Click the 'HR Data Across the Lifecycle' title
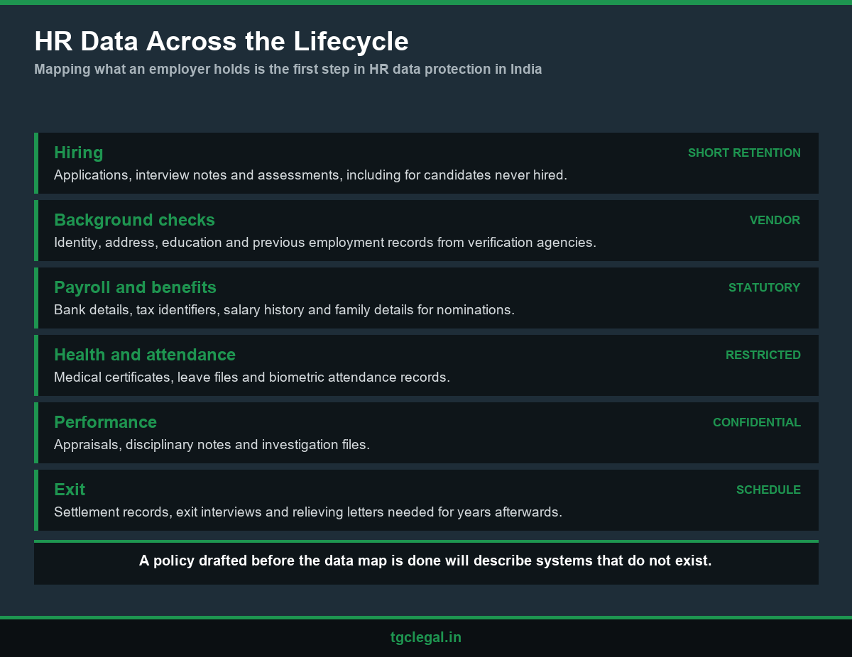 pos(222,42)
